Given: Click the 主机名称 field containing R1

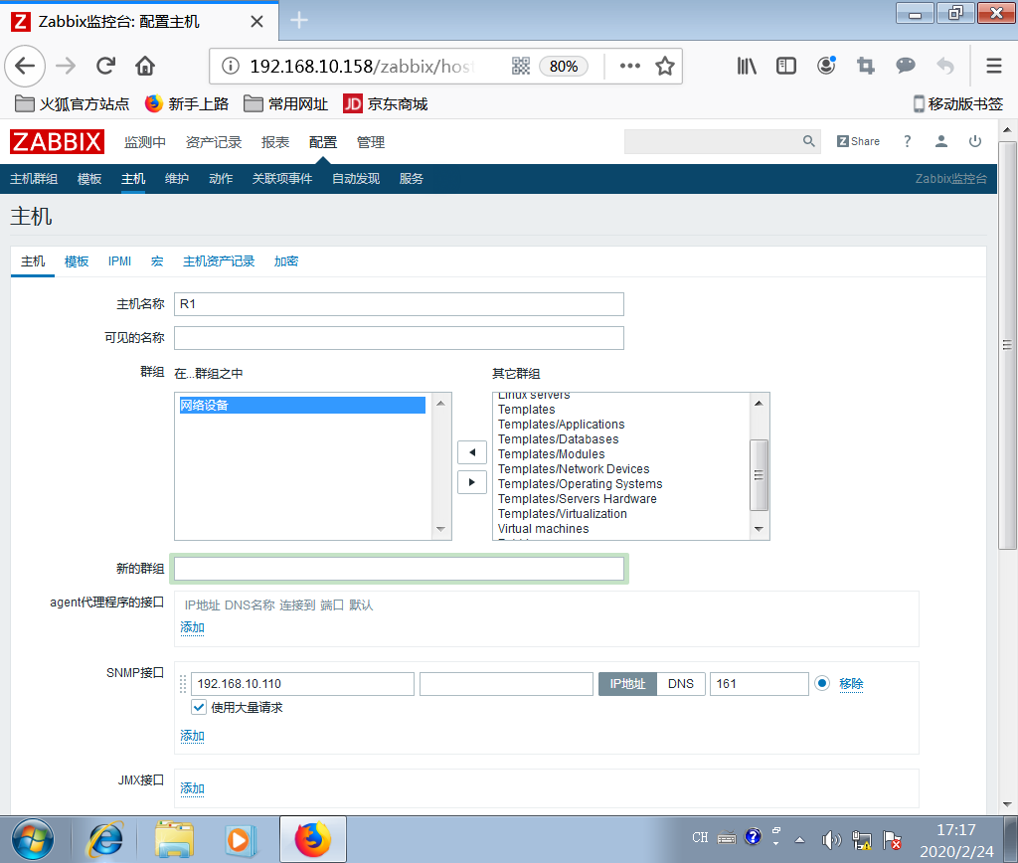Looking at the screenshot, I should [399, 304].
